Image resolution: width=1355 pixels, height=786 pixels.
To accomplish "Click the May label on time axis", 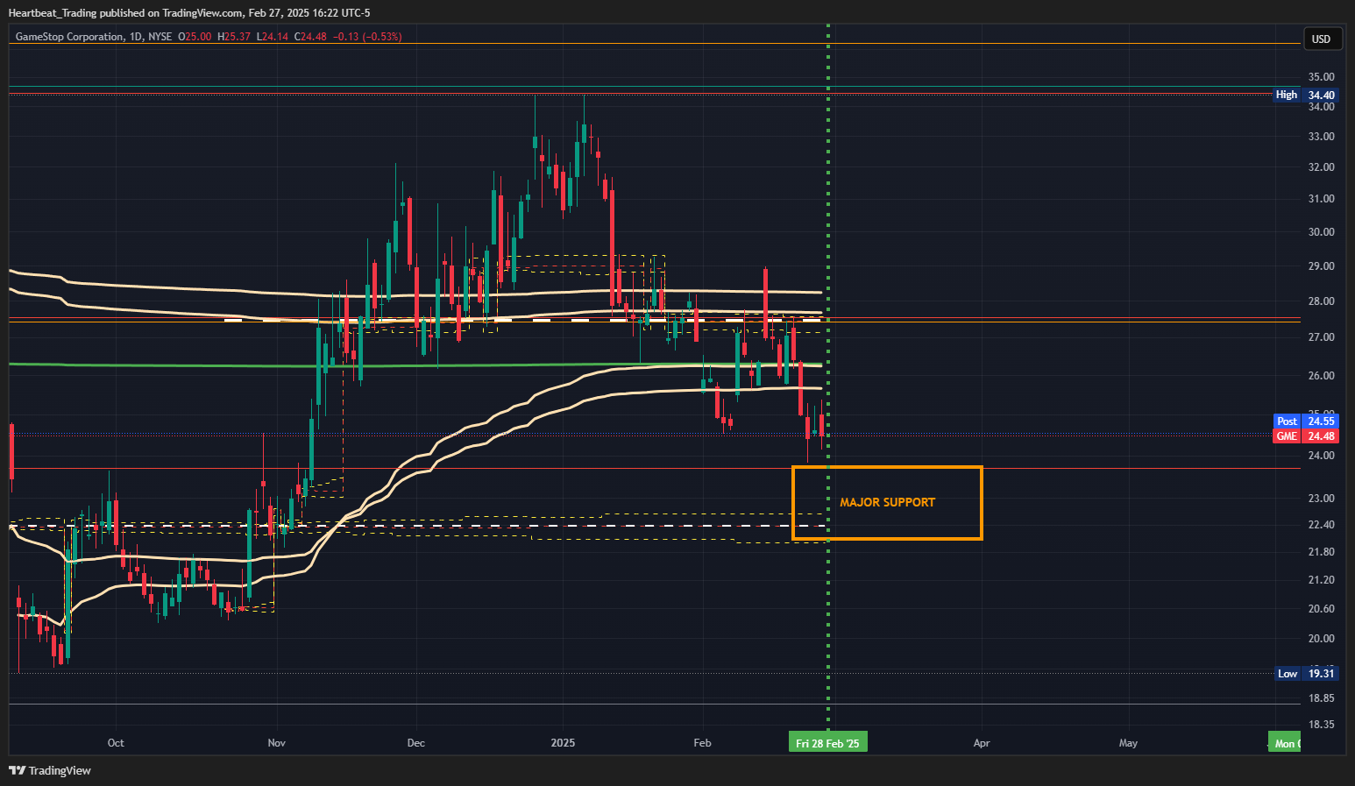I will (x=1128, y=743).
